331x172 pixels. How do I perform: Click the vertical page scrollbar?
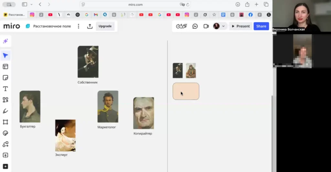click(272, 133)
